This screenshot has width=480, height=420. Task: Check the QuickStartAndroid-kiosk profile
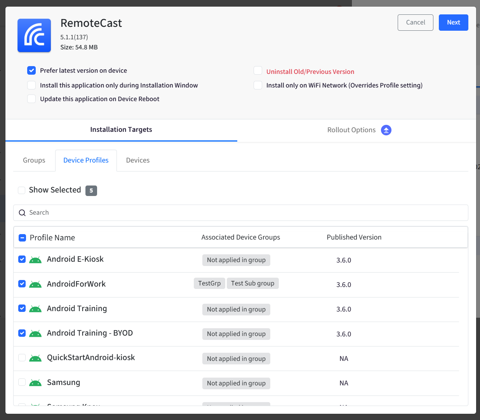pos(22,357)
